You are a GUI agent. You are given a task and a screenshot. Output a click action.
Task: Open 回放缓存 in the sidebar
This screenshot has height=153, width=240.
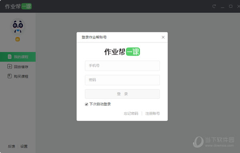click(x=18, y=67)
